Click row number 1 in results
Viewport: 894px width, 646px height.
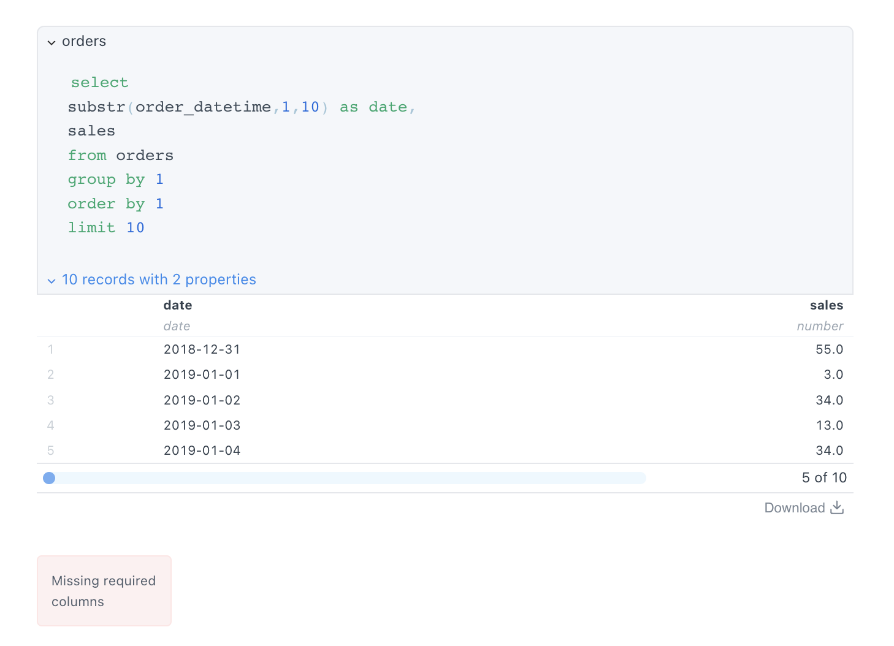tap(50, 349)
